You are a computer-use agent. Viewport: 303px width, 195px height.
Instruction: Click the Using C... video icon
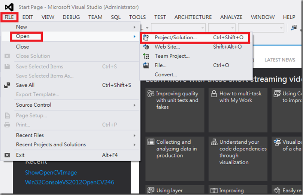277,94
